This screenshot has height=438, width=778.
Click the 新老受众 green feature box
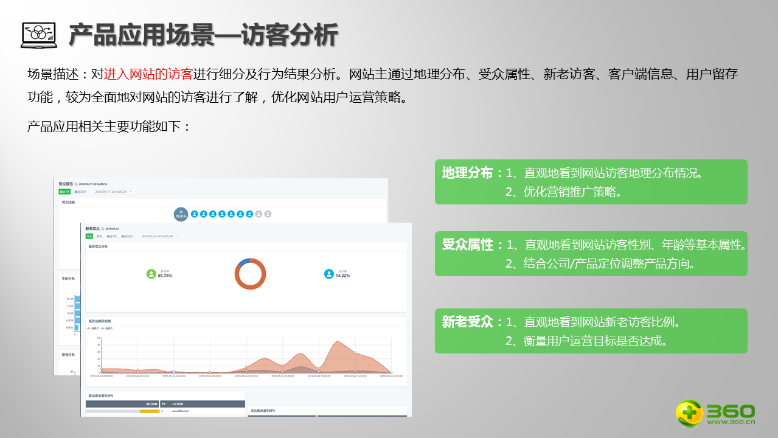[x=591, y=331]
